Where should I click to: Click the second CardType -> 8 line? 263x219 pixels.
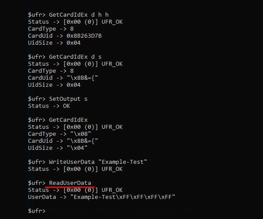point(51,71)
